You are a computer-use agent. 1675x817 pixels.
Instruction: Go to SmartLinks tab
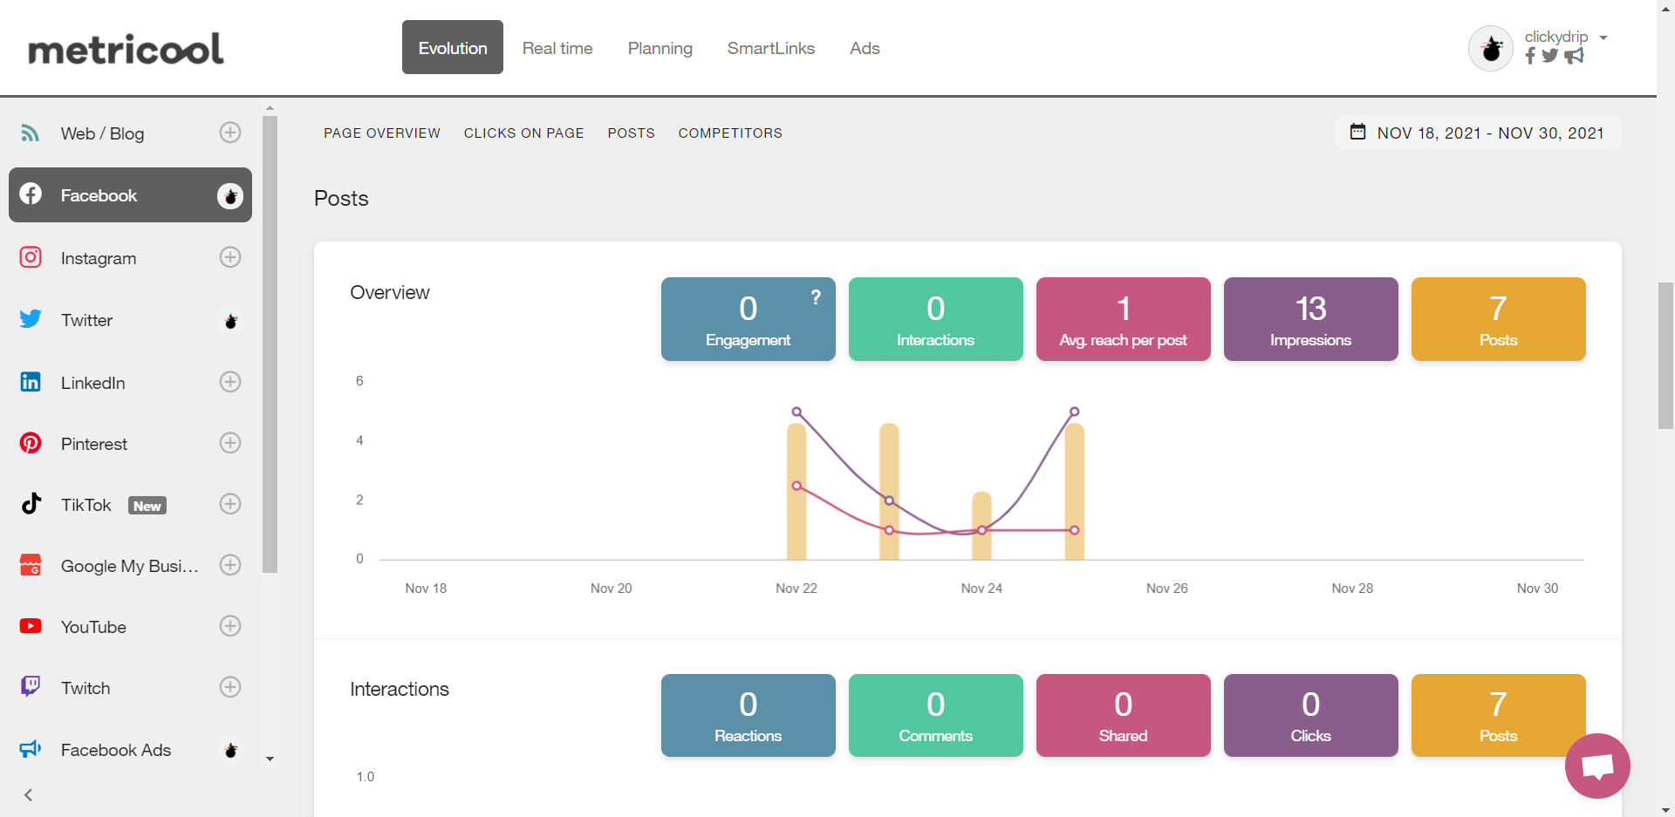771,48
